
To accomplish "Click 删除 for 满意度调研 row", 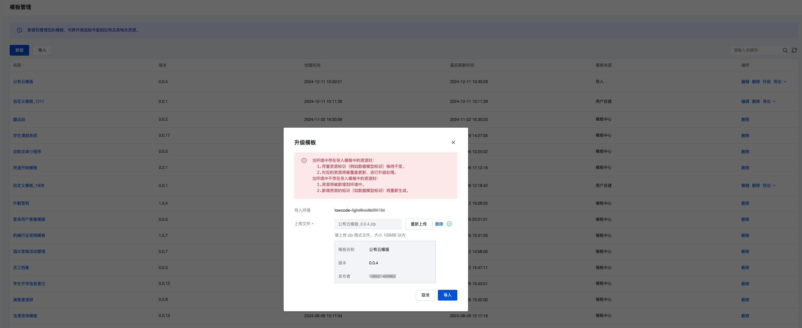I will tap(745, 300).
